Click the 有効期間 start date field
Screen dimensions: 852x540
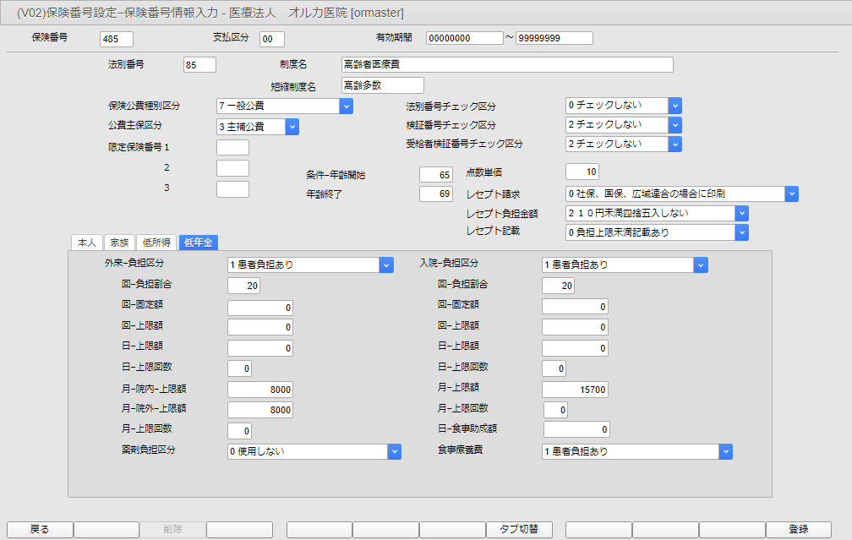[465, 38]
